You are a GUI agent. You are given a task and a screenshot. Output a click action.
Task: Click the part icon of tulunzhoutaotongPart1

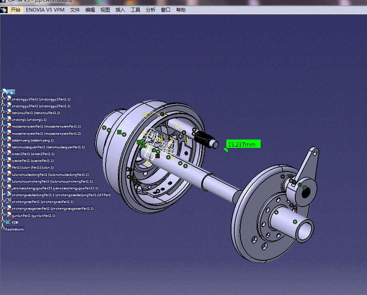(8, 174)
